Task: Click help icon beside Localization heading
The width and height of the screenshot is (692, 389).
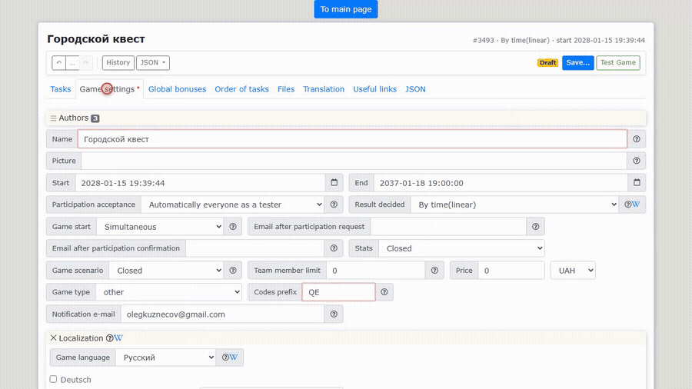Action: click(x=109, y=338)
